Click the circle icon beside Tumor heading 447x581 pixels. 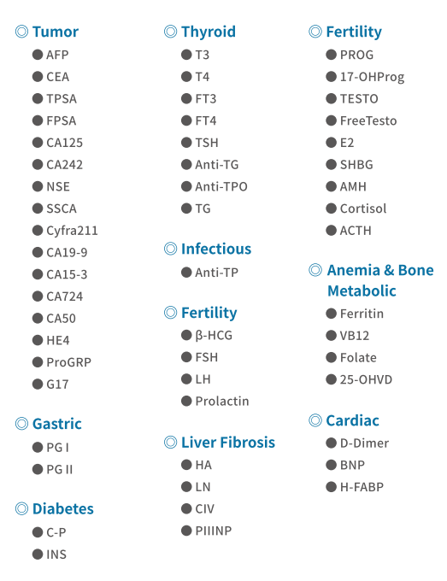[21, 32]
